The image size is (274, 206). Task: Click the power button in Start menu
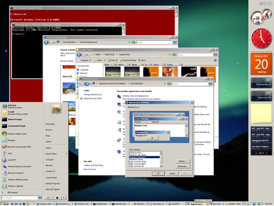[x=48, y=198]
